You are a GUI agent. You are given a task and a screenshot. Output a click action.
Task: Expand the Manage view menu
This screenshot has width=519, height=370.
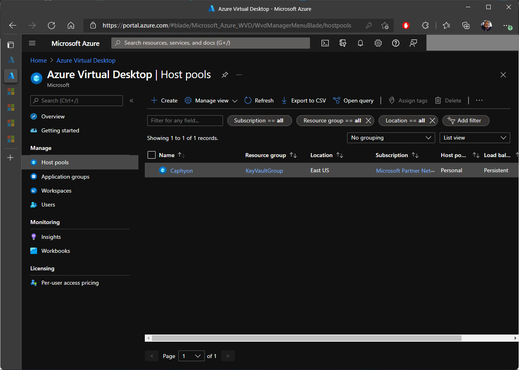(x=211, y=100)
